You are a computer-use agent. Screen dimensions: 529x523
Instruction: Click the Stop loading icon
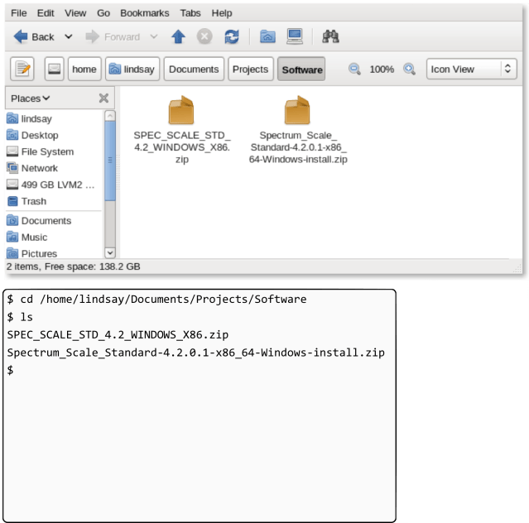(x=204, y=36)
